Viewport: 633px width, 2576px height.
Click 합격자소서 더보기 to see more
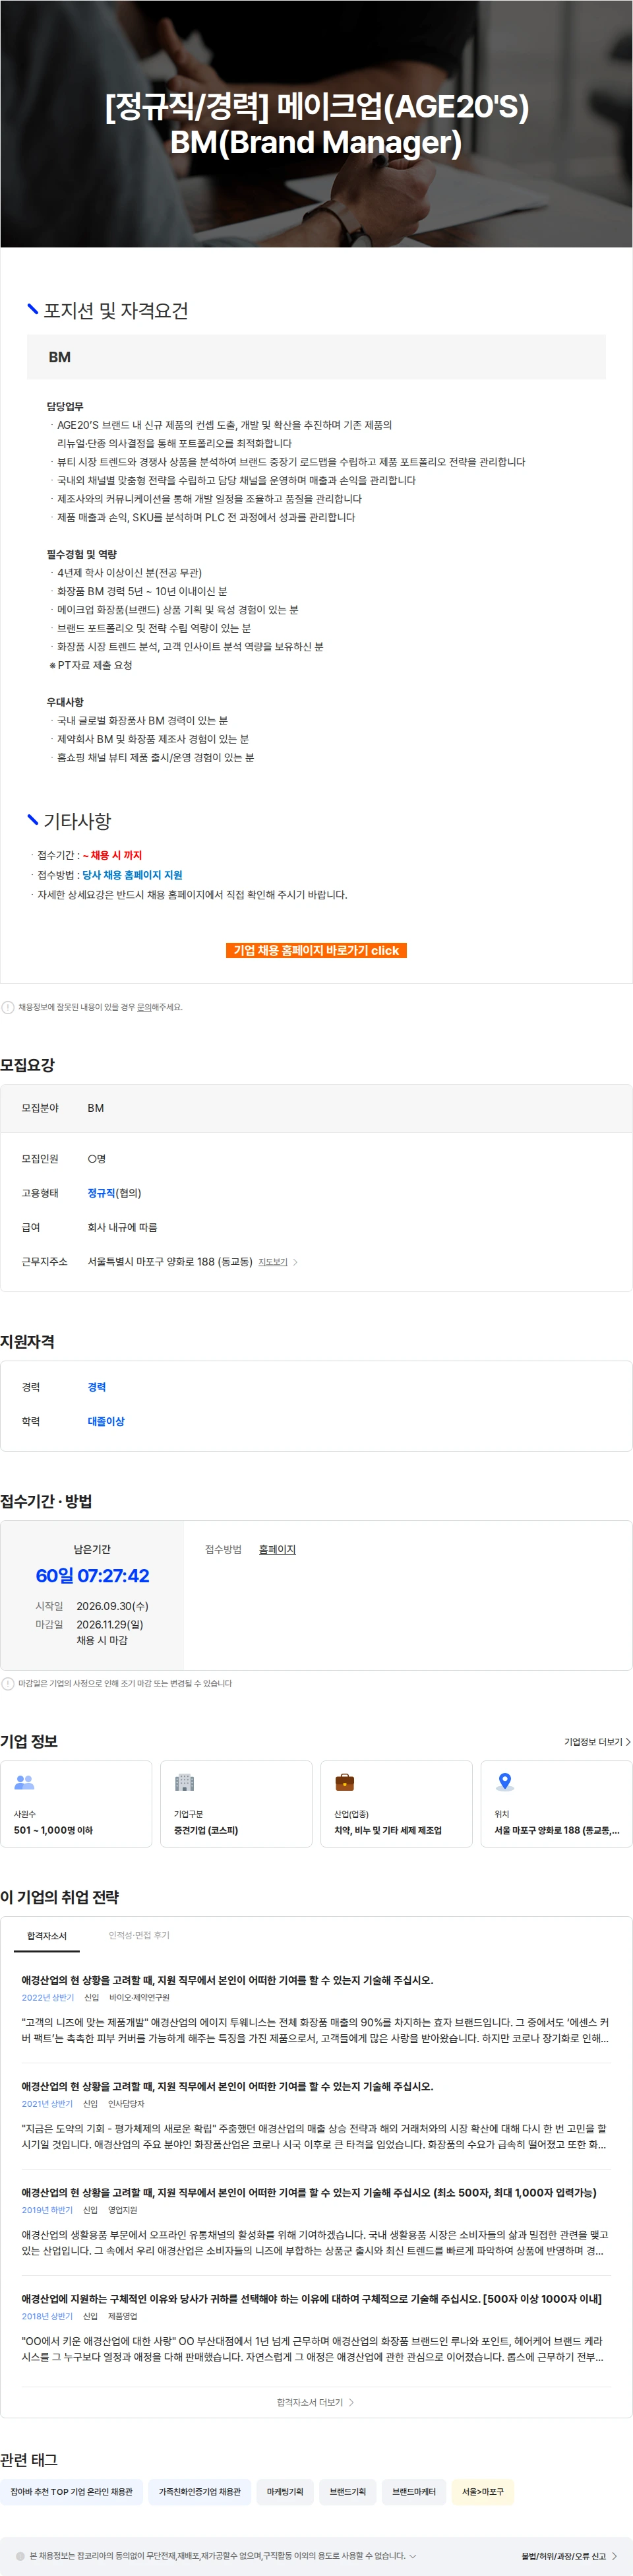(x=316, y=2402)
